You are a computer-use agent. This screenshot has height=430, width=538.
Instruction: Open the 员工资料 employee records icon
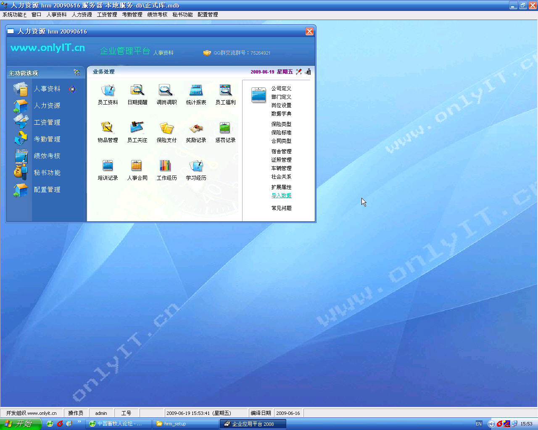108,90
